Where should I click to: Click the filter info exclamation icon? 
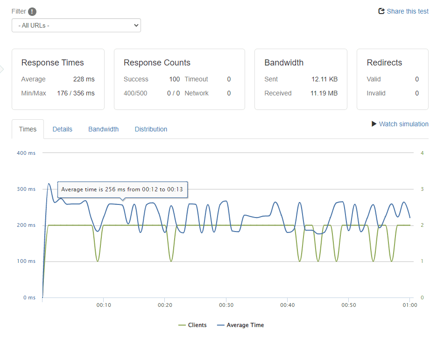pyautogui.click(x=31, y=11)
